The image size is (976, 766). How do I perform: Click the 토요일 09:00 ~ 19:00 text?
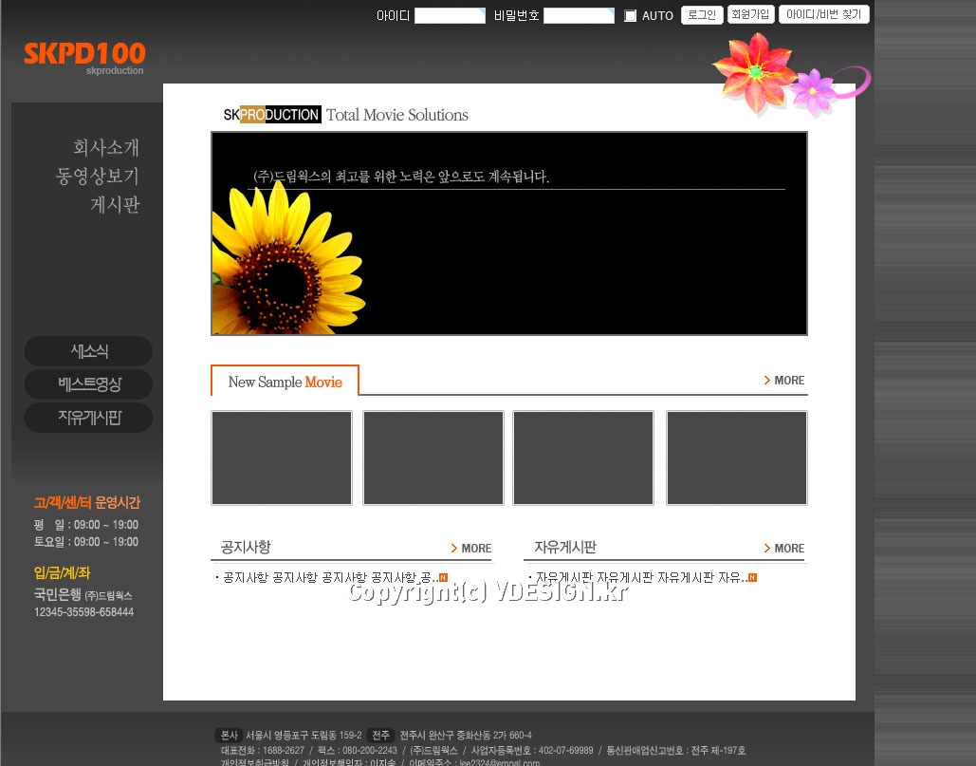[x=86, y=542]
